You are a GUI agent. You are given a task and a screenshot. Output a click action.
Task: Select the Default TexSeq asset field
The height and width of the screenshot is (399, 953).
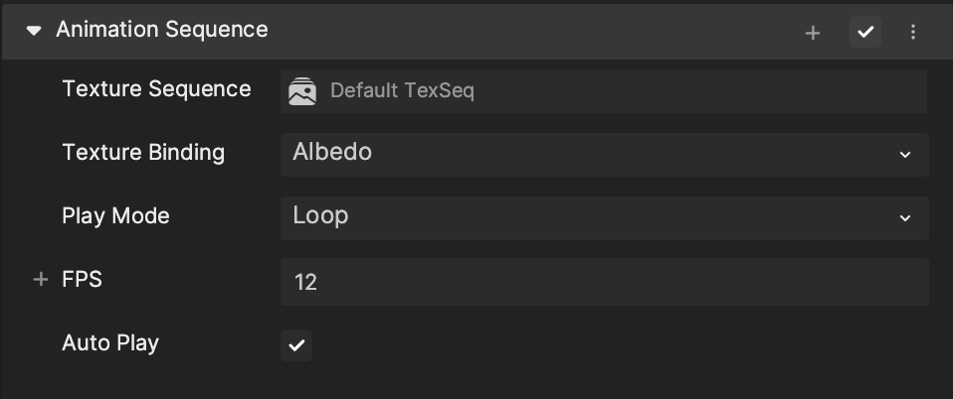click(603, 91)
